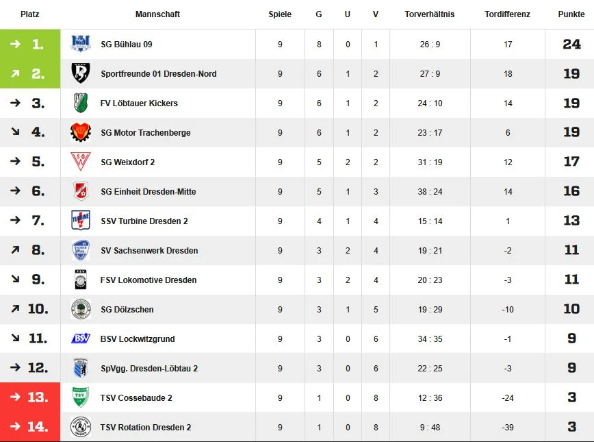Screen dimensions: 594x442
Task: Click the Torverhältnis column header
Action: click(430, 14)
